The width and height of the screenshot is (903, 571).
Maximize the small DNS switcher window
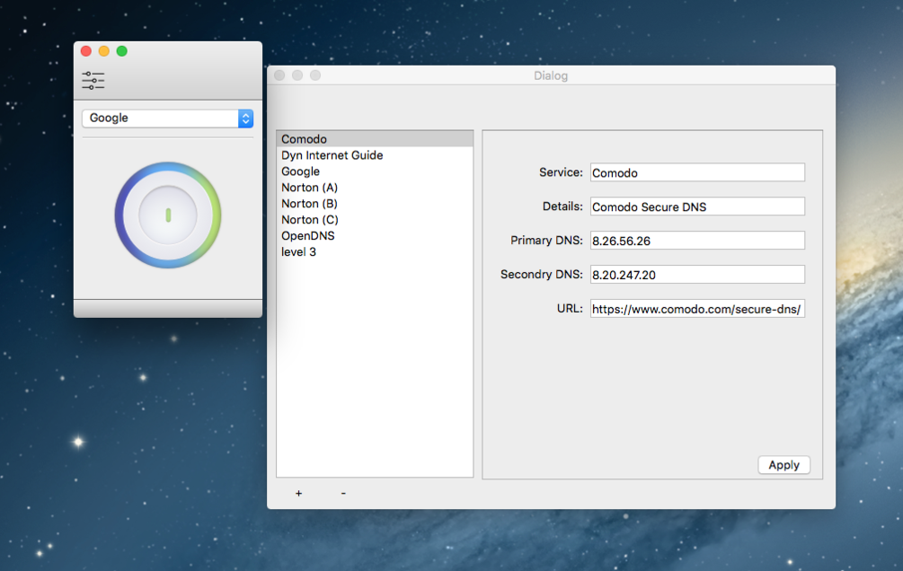click(122, 51)
